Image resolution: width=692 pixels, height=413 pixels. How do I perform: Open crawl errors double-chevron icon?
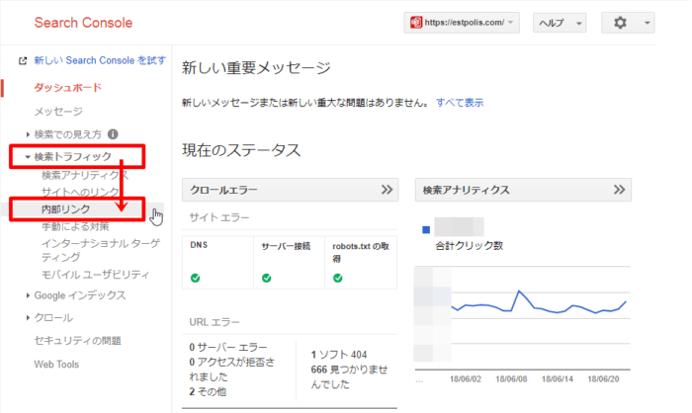[x=388, y=190]
